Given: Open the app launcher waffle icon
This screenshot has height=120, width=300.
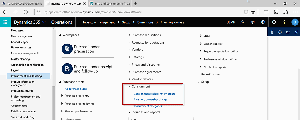Looking at the screenshot, I should 5,22.
